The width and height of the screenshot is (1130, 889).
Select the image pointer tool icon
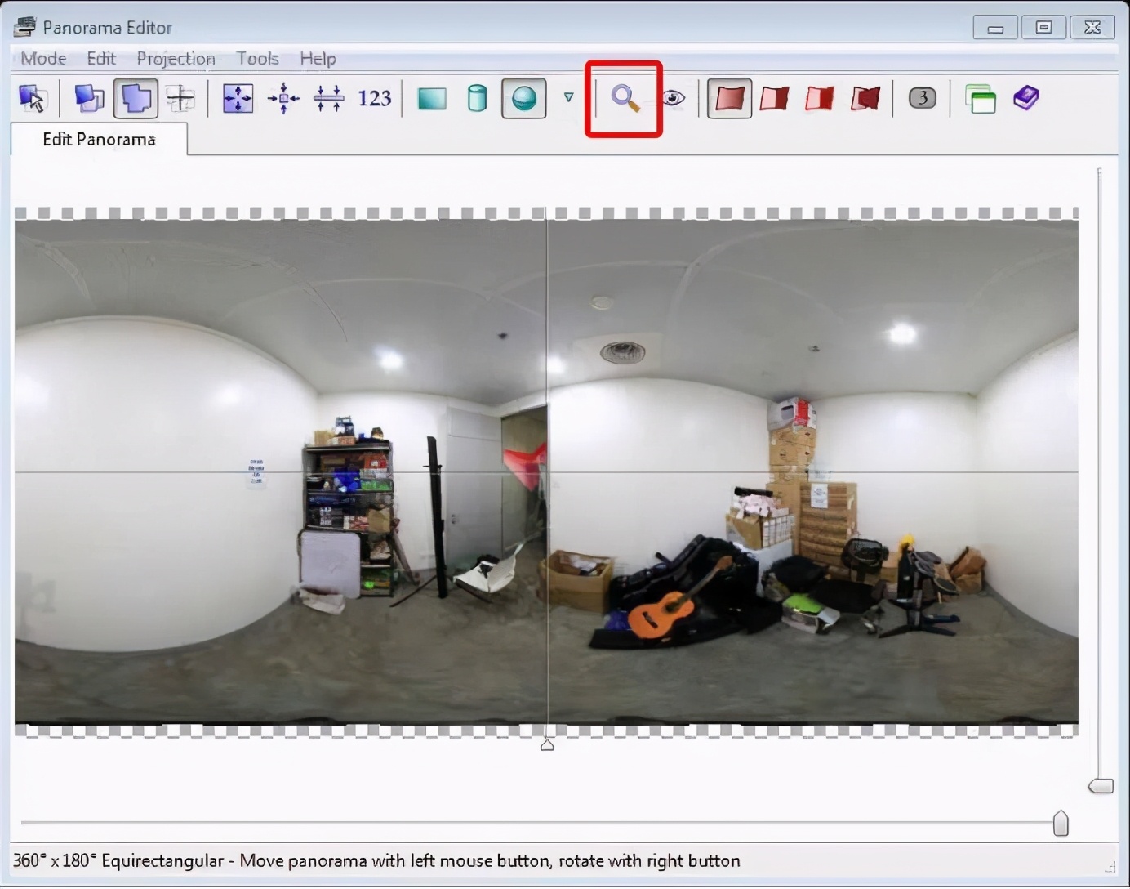point(32,99)
